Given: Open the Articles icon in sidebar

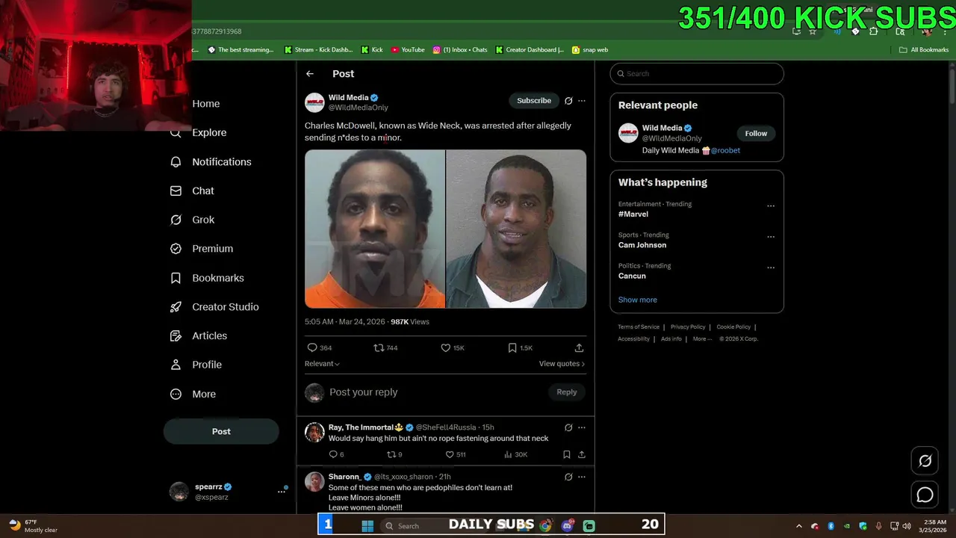Looking at the screenshot, I should coord(176,336).
